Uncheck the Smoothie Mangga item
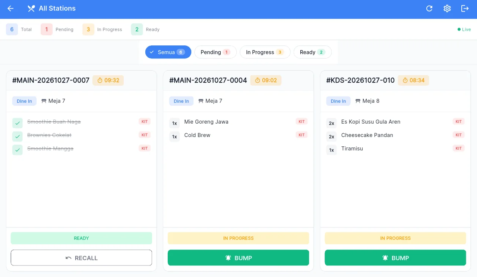 pos(18,150)
